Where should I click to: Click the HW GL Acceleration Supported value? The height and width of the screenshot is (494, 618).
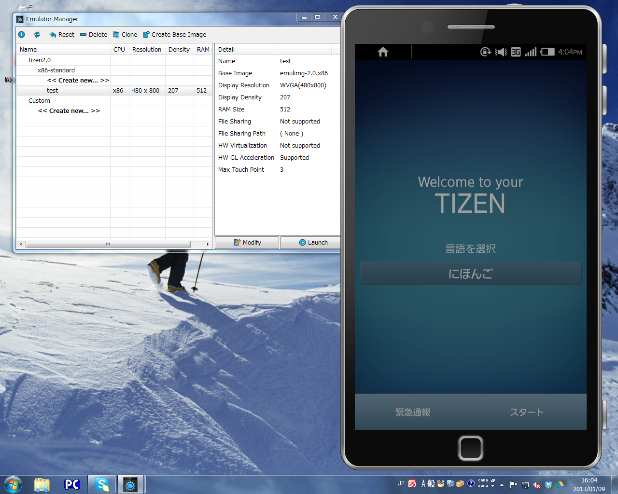[295, 157]
